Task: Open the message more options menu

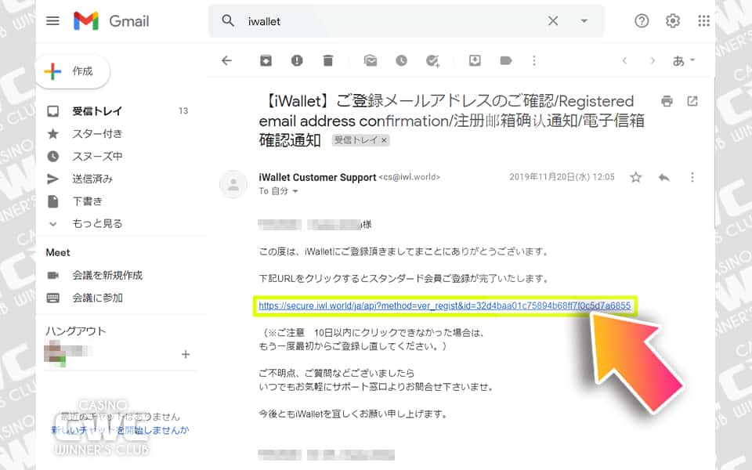Action: click(692, 177)
